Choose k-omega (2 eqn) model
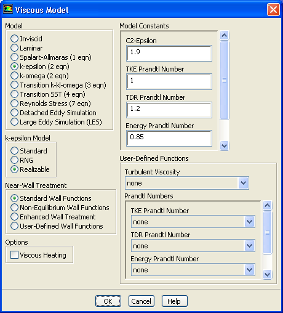This screenshot has width=283, height=313. click(14, 76)
